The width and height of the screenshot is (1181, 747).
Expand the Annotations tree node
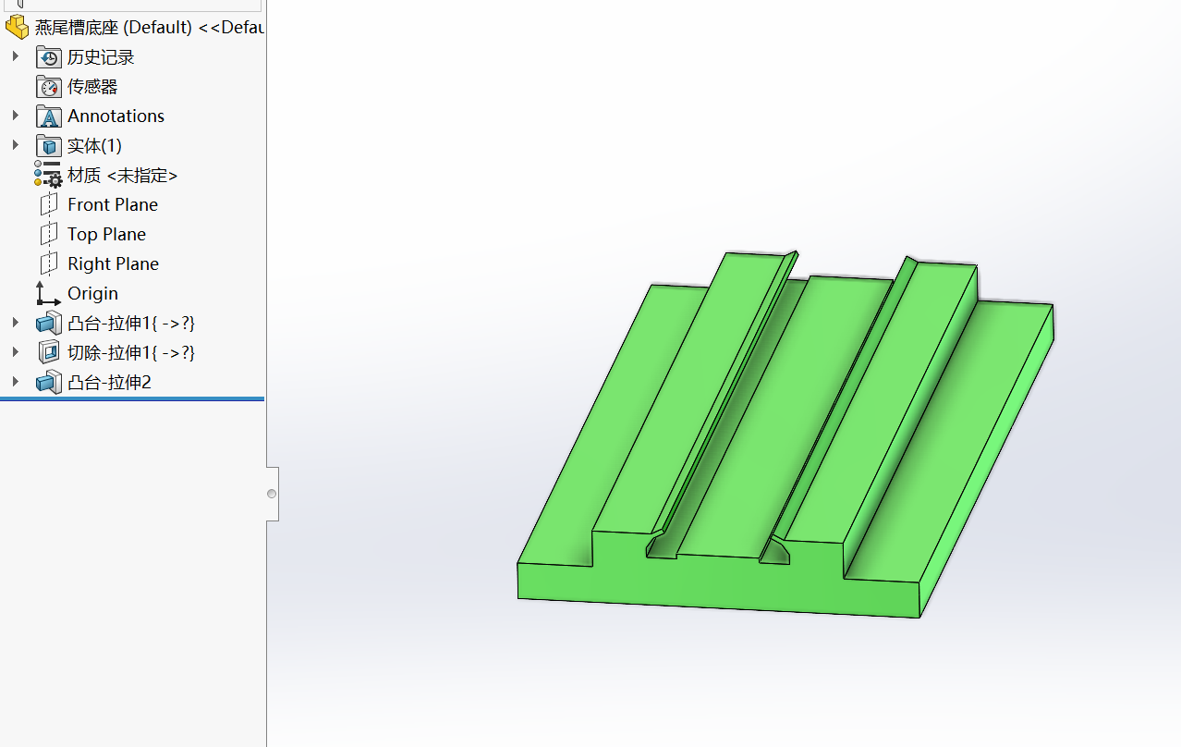click(15, 116)
